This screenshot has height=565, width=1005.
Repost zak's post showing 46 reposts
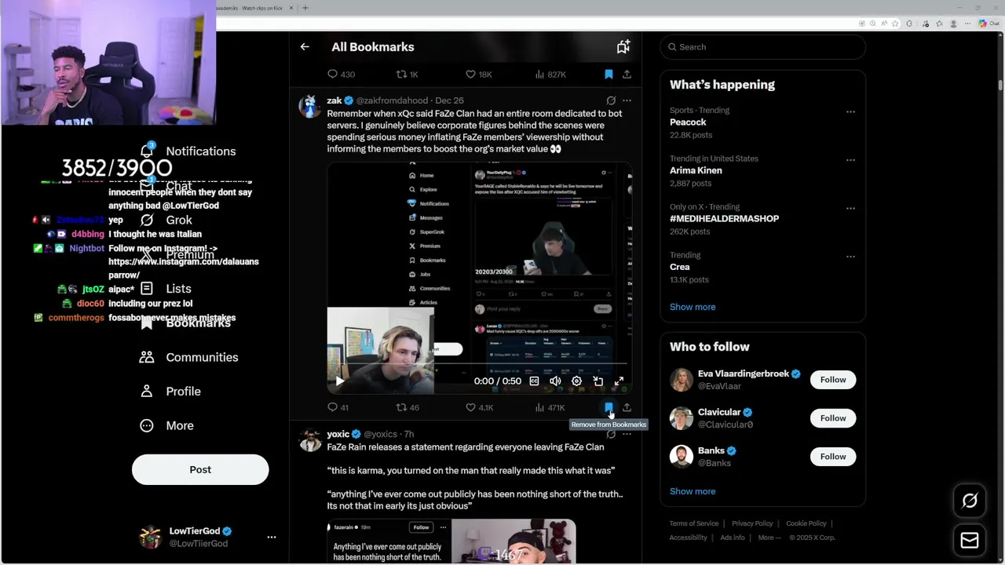pyautogui.click(x=407, y=407)
